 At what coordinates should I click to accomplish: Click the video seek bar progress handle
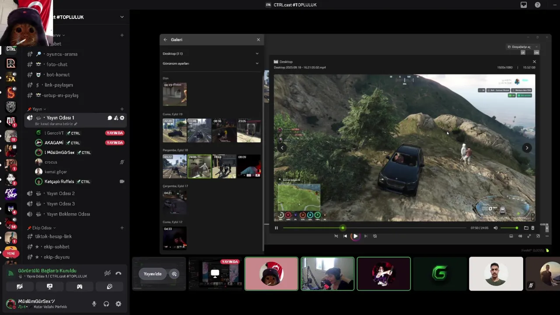click(343, 228)
